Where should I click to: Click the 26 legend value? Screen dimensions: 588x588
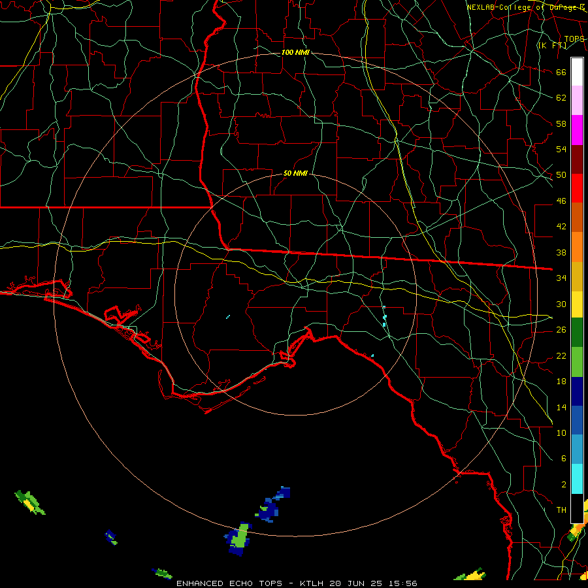click(x=561, y=330)
